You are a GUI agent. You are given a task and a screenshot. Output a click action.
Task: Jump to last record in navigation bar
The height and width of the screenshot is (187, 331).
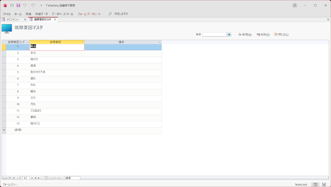point(36,178)
